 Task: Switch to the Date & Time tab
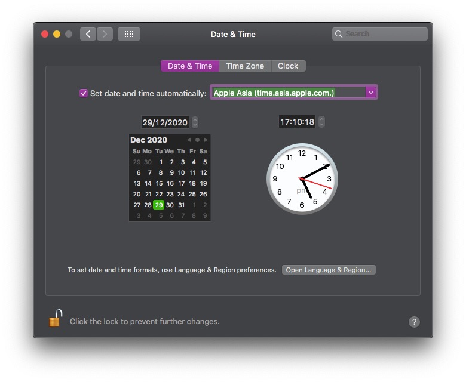190,66
